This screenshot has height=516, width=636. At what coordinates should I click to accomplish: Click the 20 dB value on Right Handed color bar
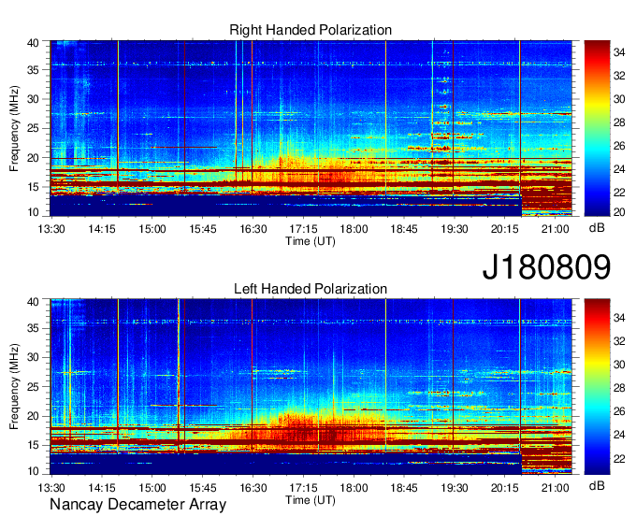coord(619,212)
